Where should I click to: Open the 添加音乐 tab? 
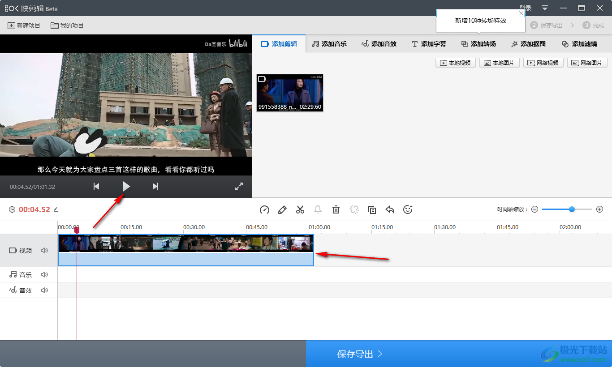(329, 44)
